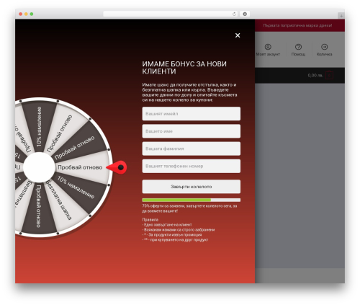Viewport: 360px width, 305px height.
Task: Spin the wheel with 'Завърти колелото' button
Action: [191, 187]
